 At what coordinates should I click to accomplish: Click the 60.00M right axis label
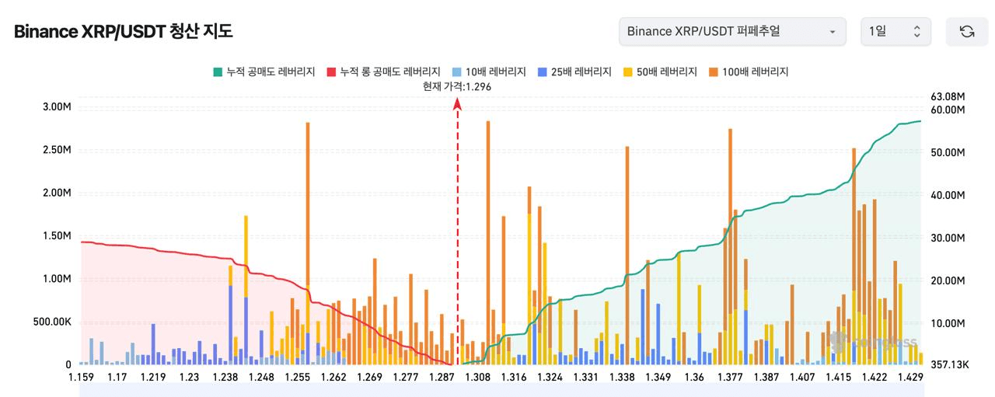(948, 110)
